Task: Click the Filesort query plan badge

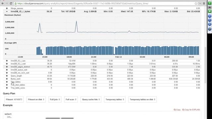Action: (14, 99)
